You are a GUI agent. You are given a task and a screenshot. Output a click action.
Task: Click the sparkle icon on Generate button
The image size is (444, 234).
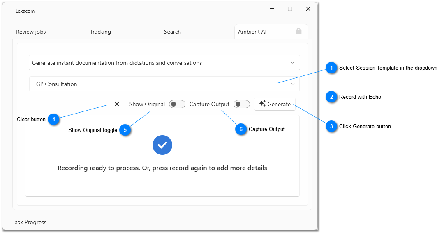[262, 104]
